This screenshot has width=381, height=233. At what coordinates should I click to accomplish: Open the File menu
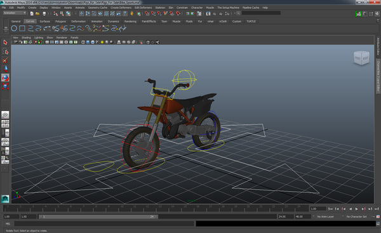click(4, 8)
